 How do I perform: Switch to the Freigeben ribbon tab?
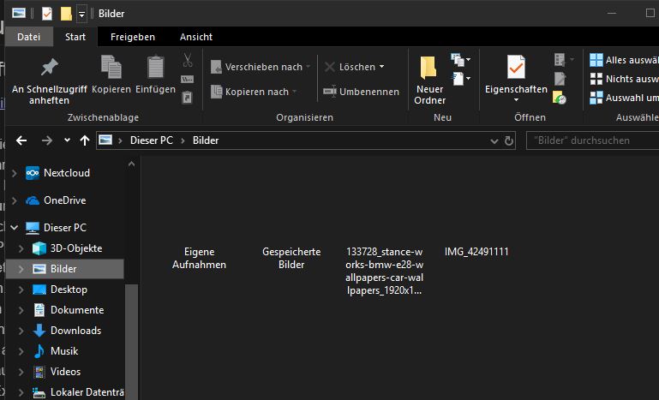click(133, 37)
